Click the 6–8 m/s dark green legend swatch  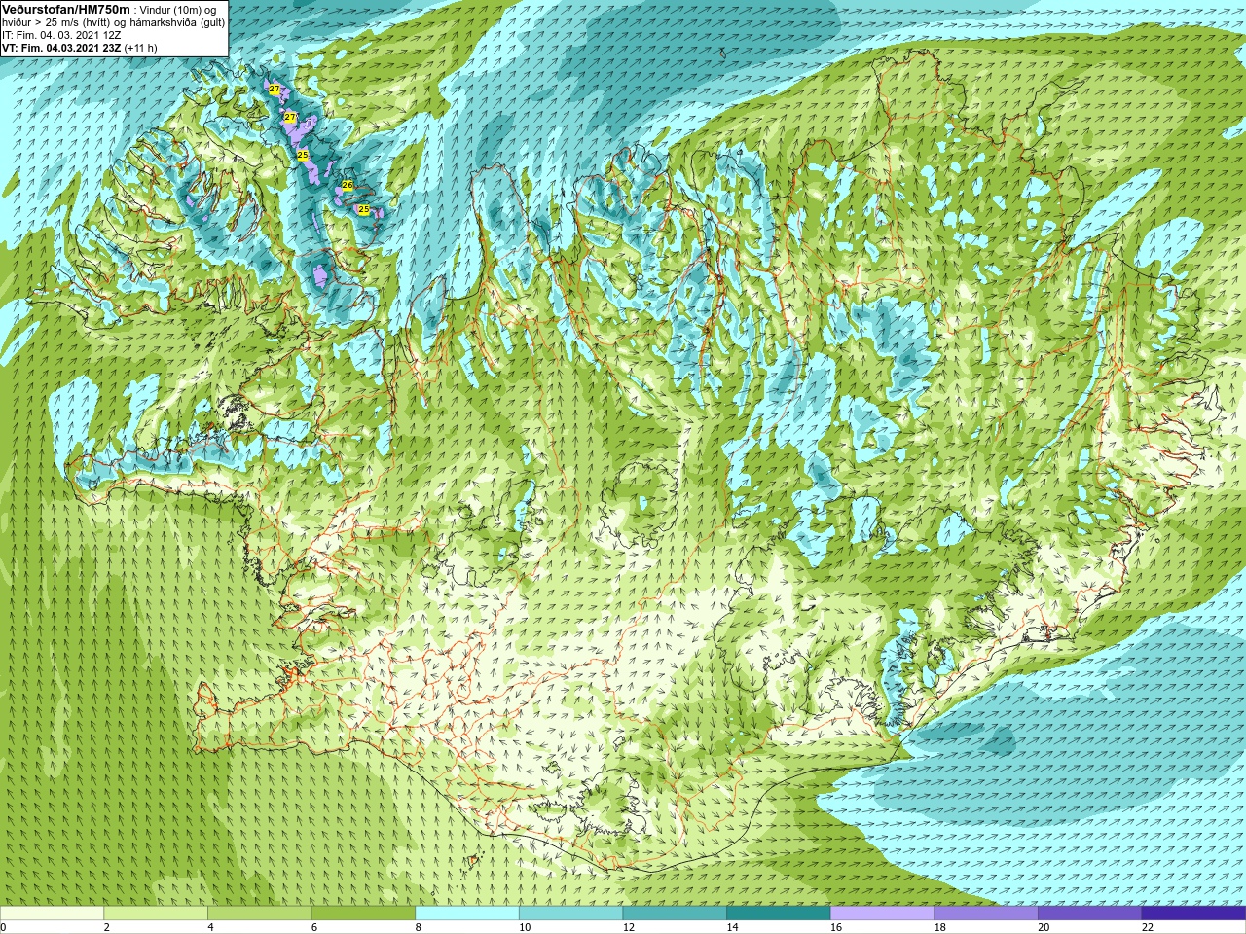pyautogui.click(x=363, y=914)
